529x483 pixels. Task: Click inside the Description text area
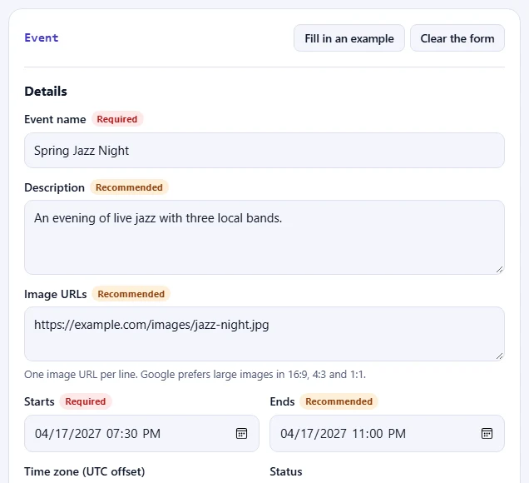(x=264, y=237)
